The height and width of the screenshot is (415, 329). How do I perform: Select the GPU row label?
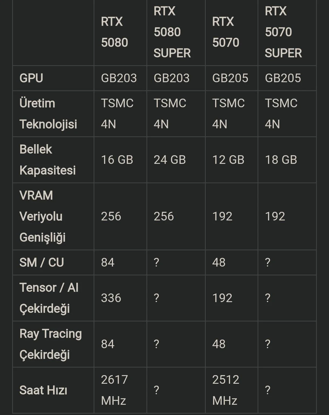[31, 78]
